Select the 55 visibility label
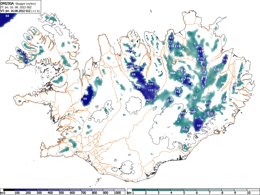The height and width of the screenshot is (195, 260). click(85, 99)
